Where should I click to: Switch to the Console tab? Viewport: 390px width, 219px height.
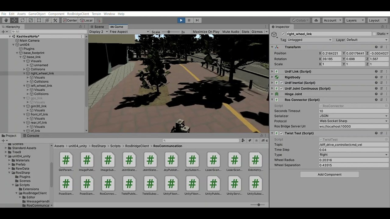[x=33, y=136]
